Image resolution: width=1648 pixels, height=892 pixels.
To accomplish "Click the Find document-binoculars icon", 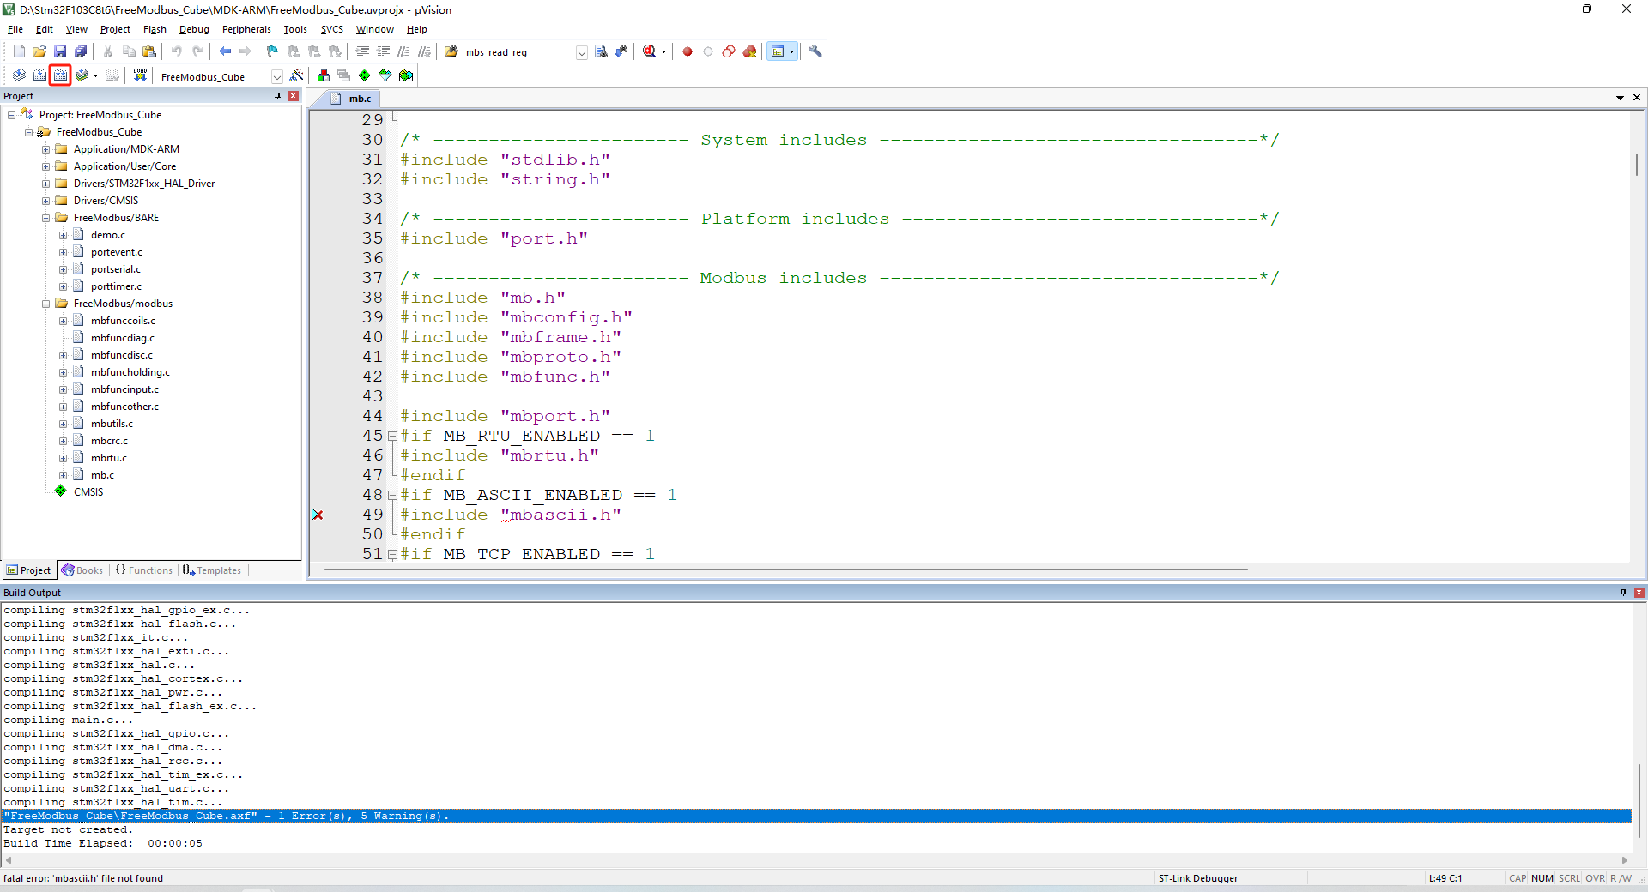I will pos(601,51).
